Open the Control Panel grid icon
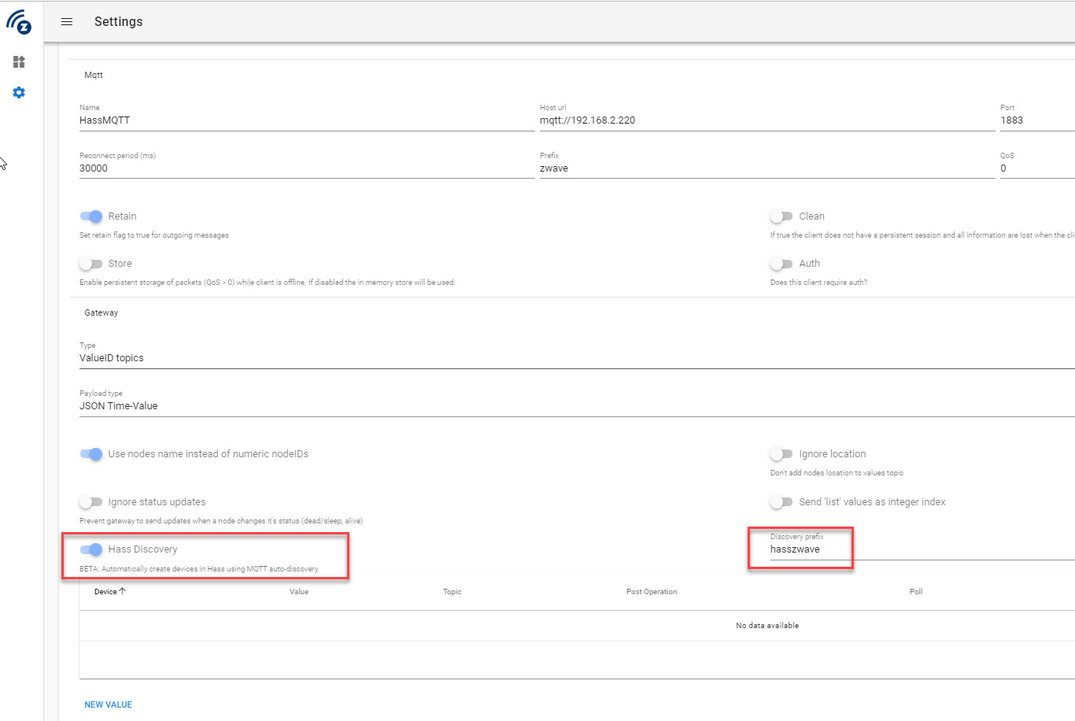Image resolution: width=1075 pixels, height=721 pixels. tap(19, 61)
